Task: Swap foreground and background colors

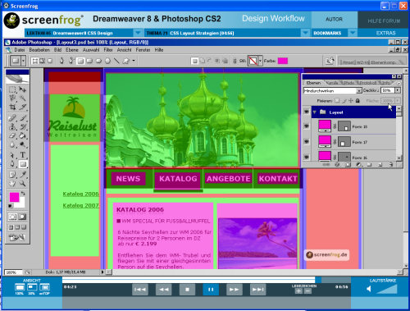Action: [23, 194]
